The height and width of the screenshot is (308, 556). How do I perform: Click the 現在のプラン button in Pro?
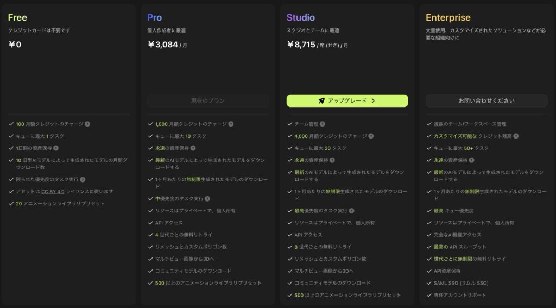click(208, 101)
